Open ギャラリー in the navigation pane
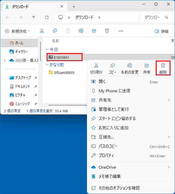The height and width of the screenshot is (194, 175). 19,51
